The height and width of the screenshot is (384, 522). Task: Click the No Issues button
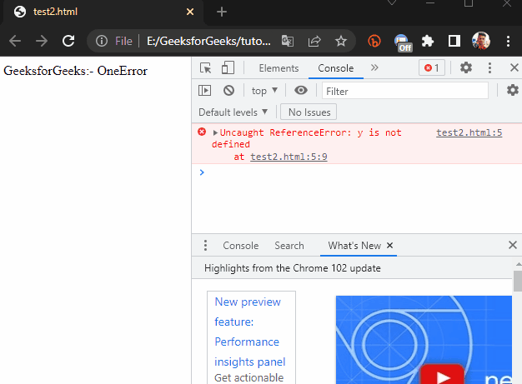pyautogui.click(x=309, y=112)
